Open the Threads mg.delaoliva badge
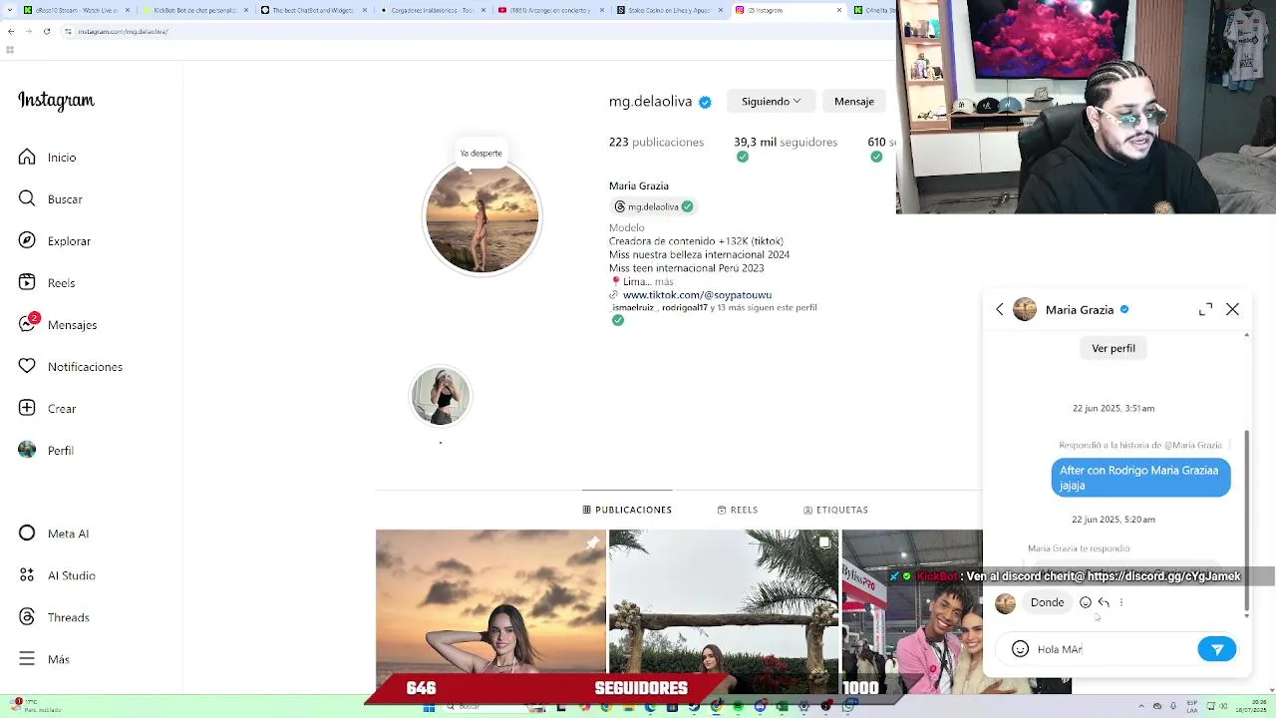The image size is (1276, 718). coord(653,206)
